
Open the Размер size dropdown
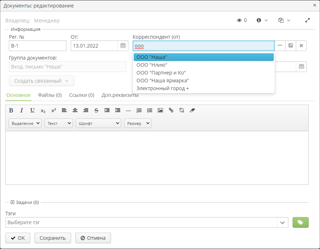[138, 123]
